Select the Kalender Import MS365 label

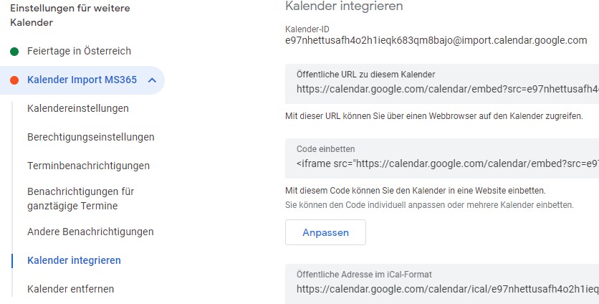[82, 80]
